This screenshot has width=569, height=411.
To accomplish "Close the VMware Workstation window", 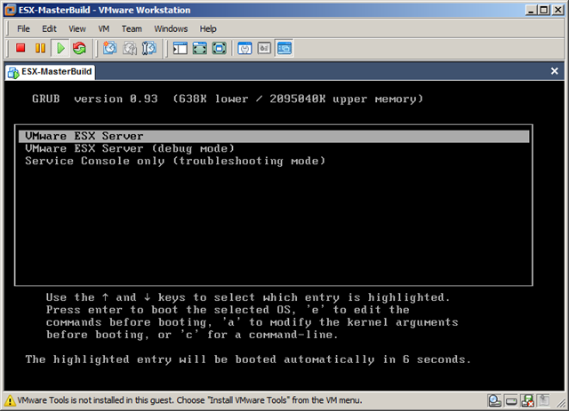I will click(557, 10).
